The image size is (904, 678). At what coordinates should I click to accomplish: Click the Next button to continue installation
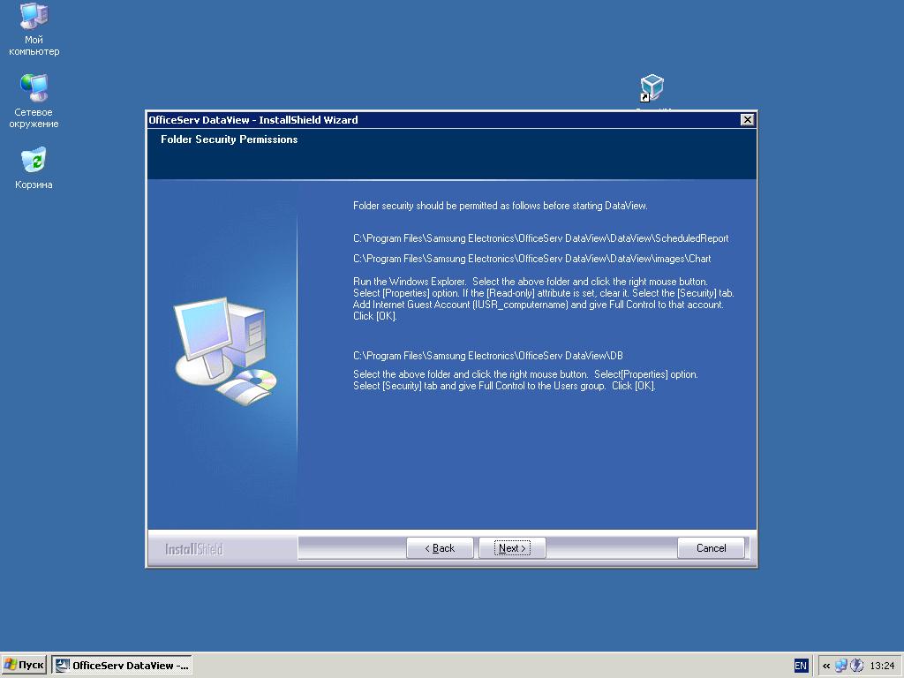[512, 548]
